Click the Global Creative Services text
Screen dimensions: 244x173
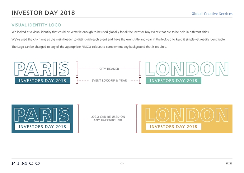[x=212, y=14]
